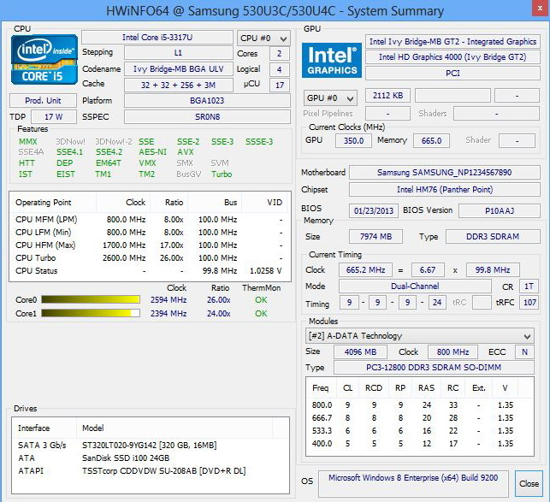This screenshot has width=550, height=502.
Task: Select the CPU HFM (Max) row
Action: (150, 245)
